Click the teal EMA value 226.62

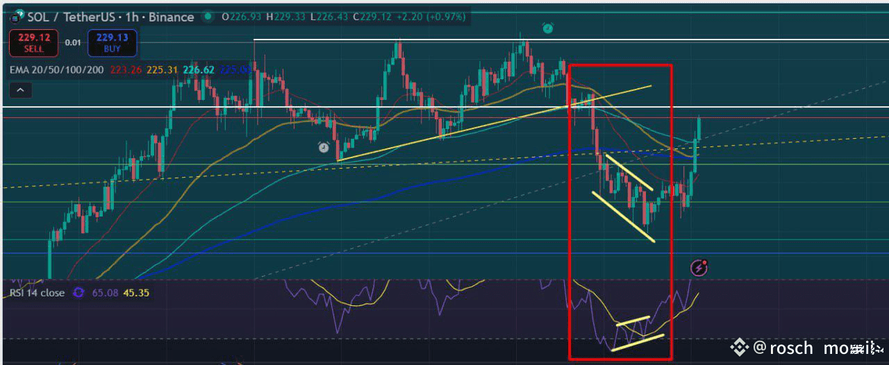click(x=199, y=69)
